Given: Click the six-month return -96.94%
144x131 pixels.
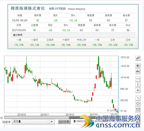Looking at the screenshot, I should pos(66,45).
